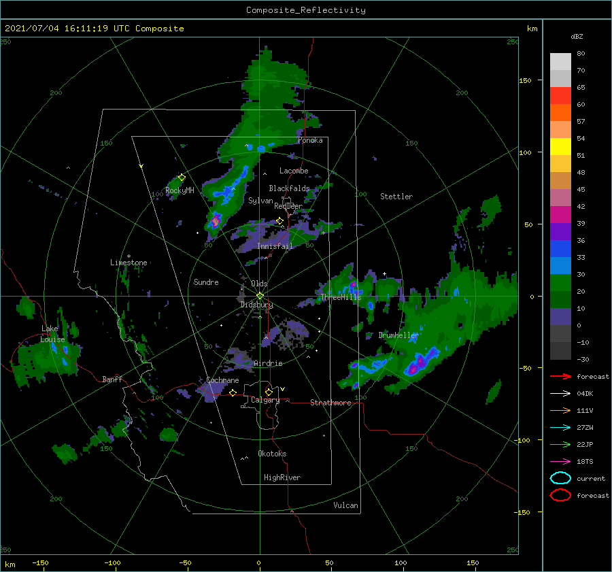Viewport: 612px width, 572px height.
Task: Click the magenta storm core southwest of Sylvan
Action: point(215,222)
